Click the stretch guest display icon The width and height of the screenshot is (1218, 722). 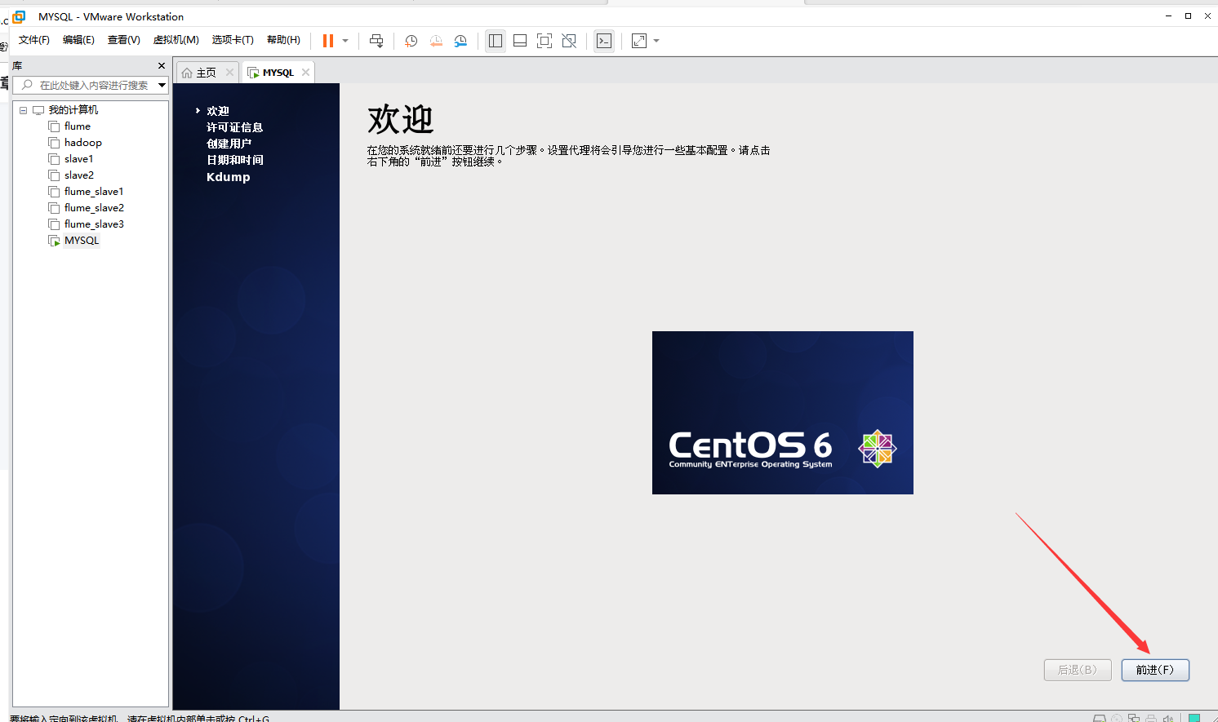tap(639, 41)
